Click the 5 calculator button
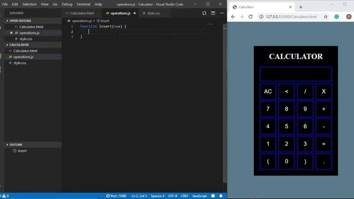The width and height of the screenshot is (354, 199). [287, 127]
